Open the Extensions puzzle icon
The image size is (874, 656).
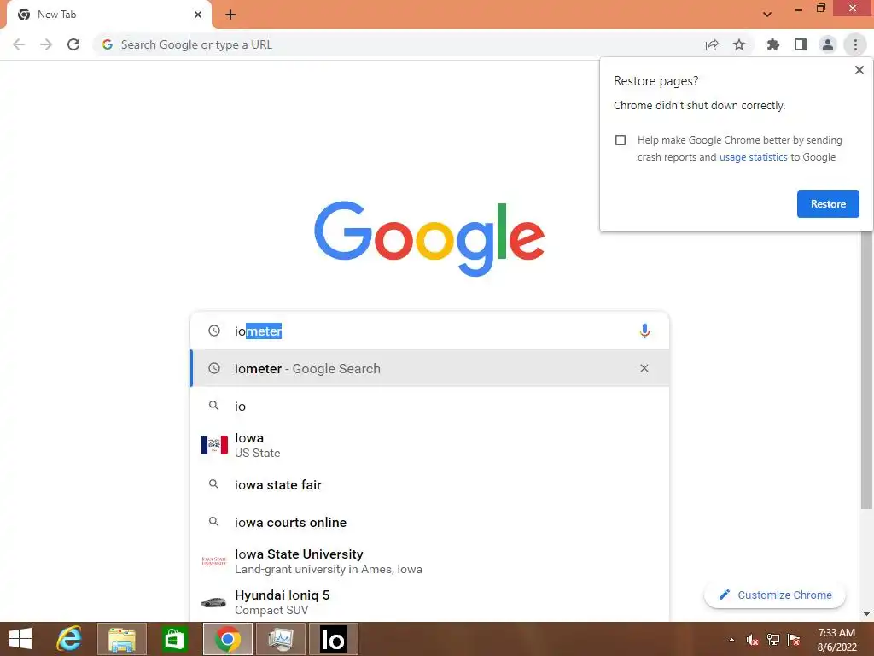[x=773, y=44]
